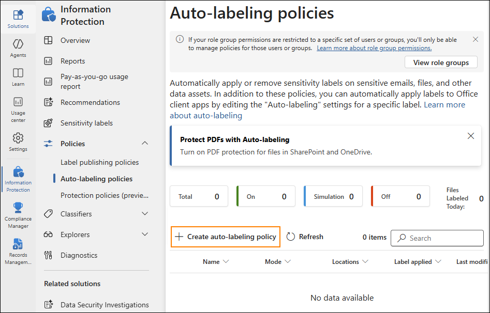Open the Label applied column dropdown
This screenshot has width=490, height=313.
click(438, 261)
